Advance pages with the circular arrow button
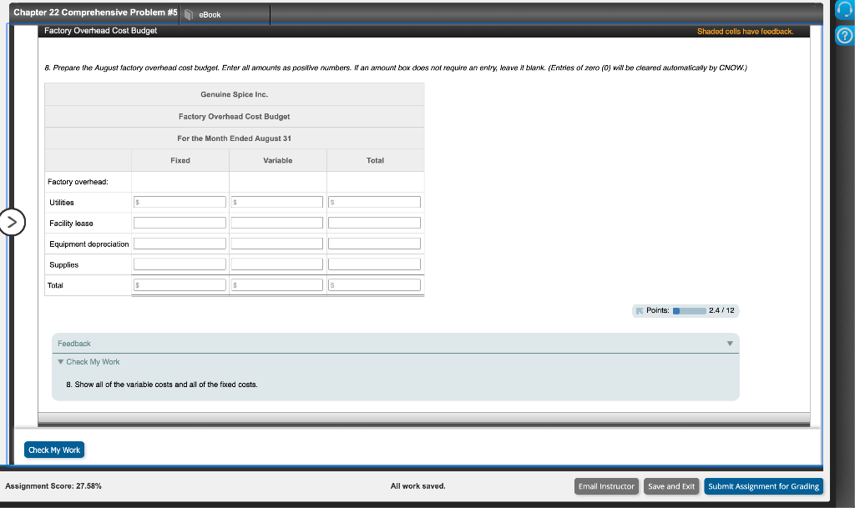This screenshot has width=855, height=508. tap(12, 221)
